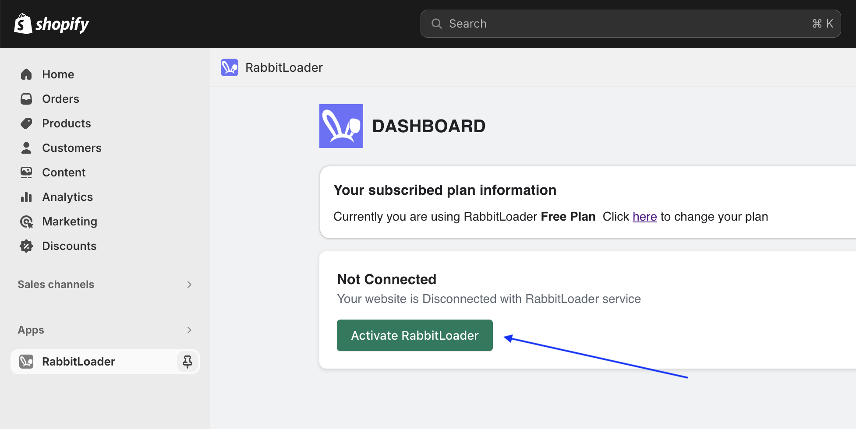The height and width of the screenshot is (429, 856).
Task: Open Customers using the person icon
Action: (26, 148)
